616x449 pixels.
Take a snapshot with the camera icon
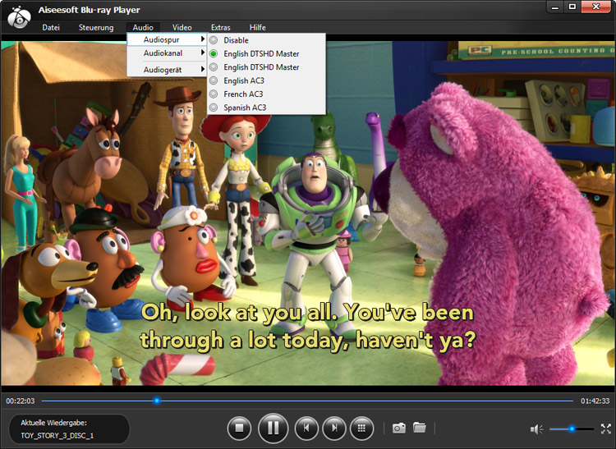[398, 428]
